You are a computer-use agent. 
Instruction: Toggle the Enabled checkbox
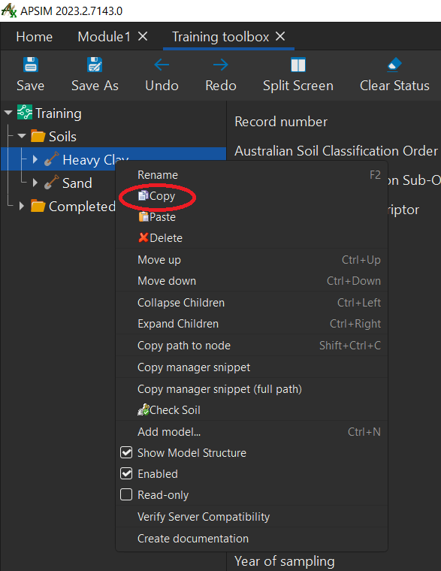(126, 474)
